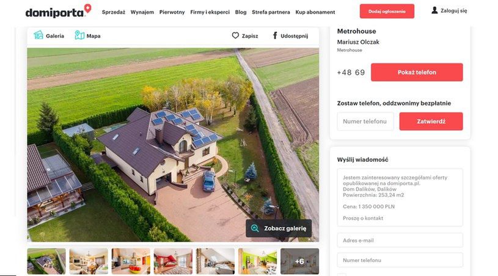Open the Pierwotny menu item

coord(172,12)
